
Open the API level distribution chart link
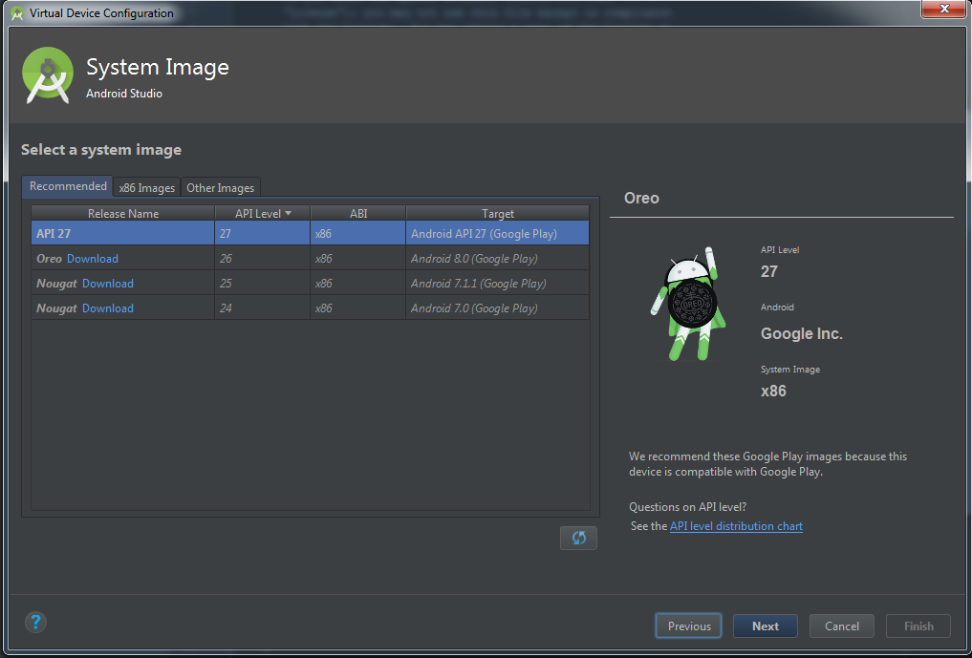click(x=736, y=526)
